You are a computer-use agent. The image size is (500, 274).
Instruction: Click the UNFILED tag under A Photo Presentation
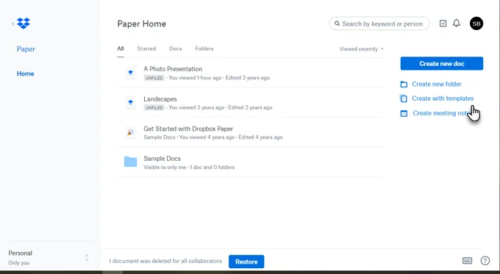coord(154,78)
